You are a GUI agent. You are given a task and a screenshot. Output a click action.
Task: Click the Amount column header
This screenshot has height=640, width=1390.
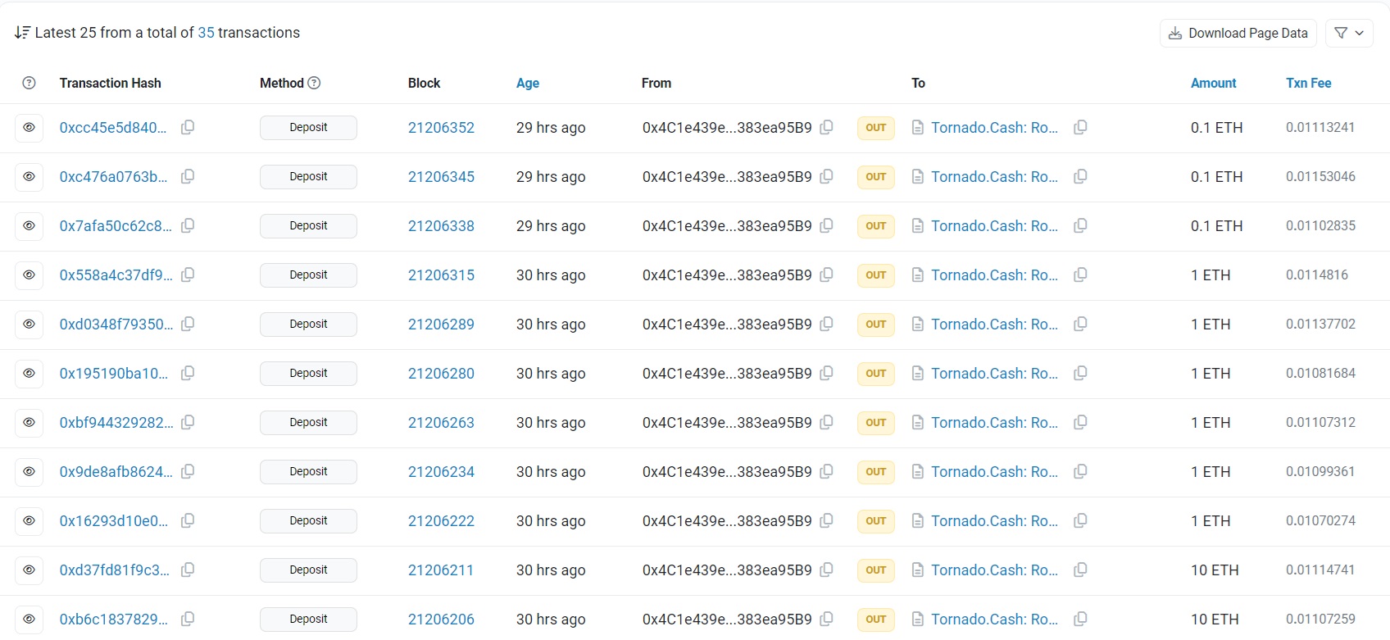[x=1213, y=83]
